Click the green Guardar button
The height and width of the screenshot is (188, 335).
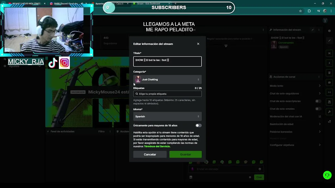(x=186, y=154)
